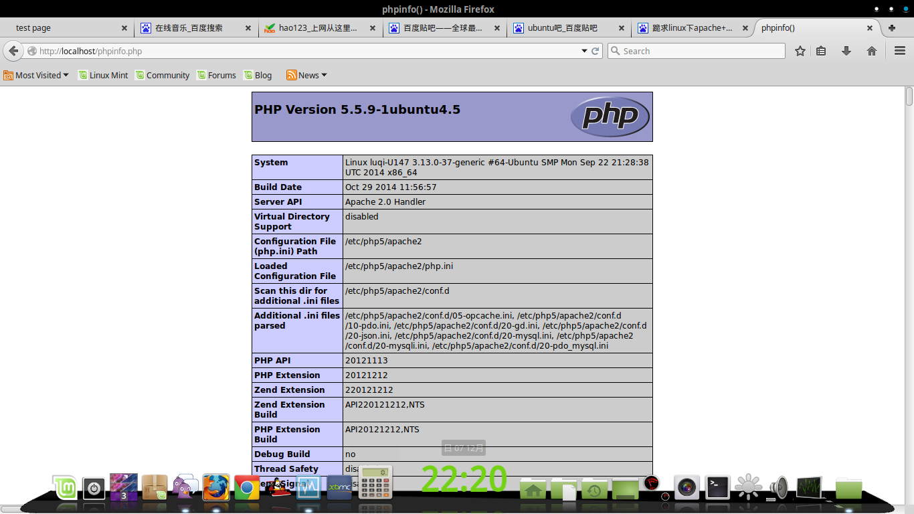Click the brightness sun icon in dock
The image size is (914, 514).
(x=748, y=487)
